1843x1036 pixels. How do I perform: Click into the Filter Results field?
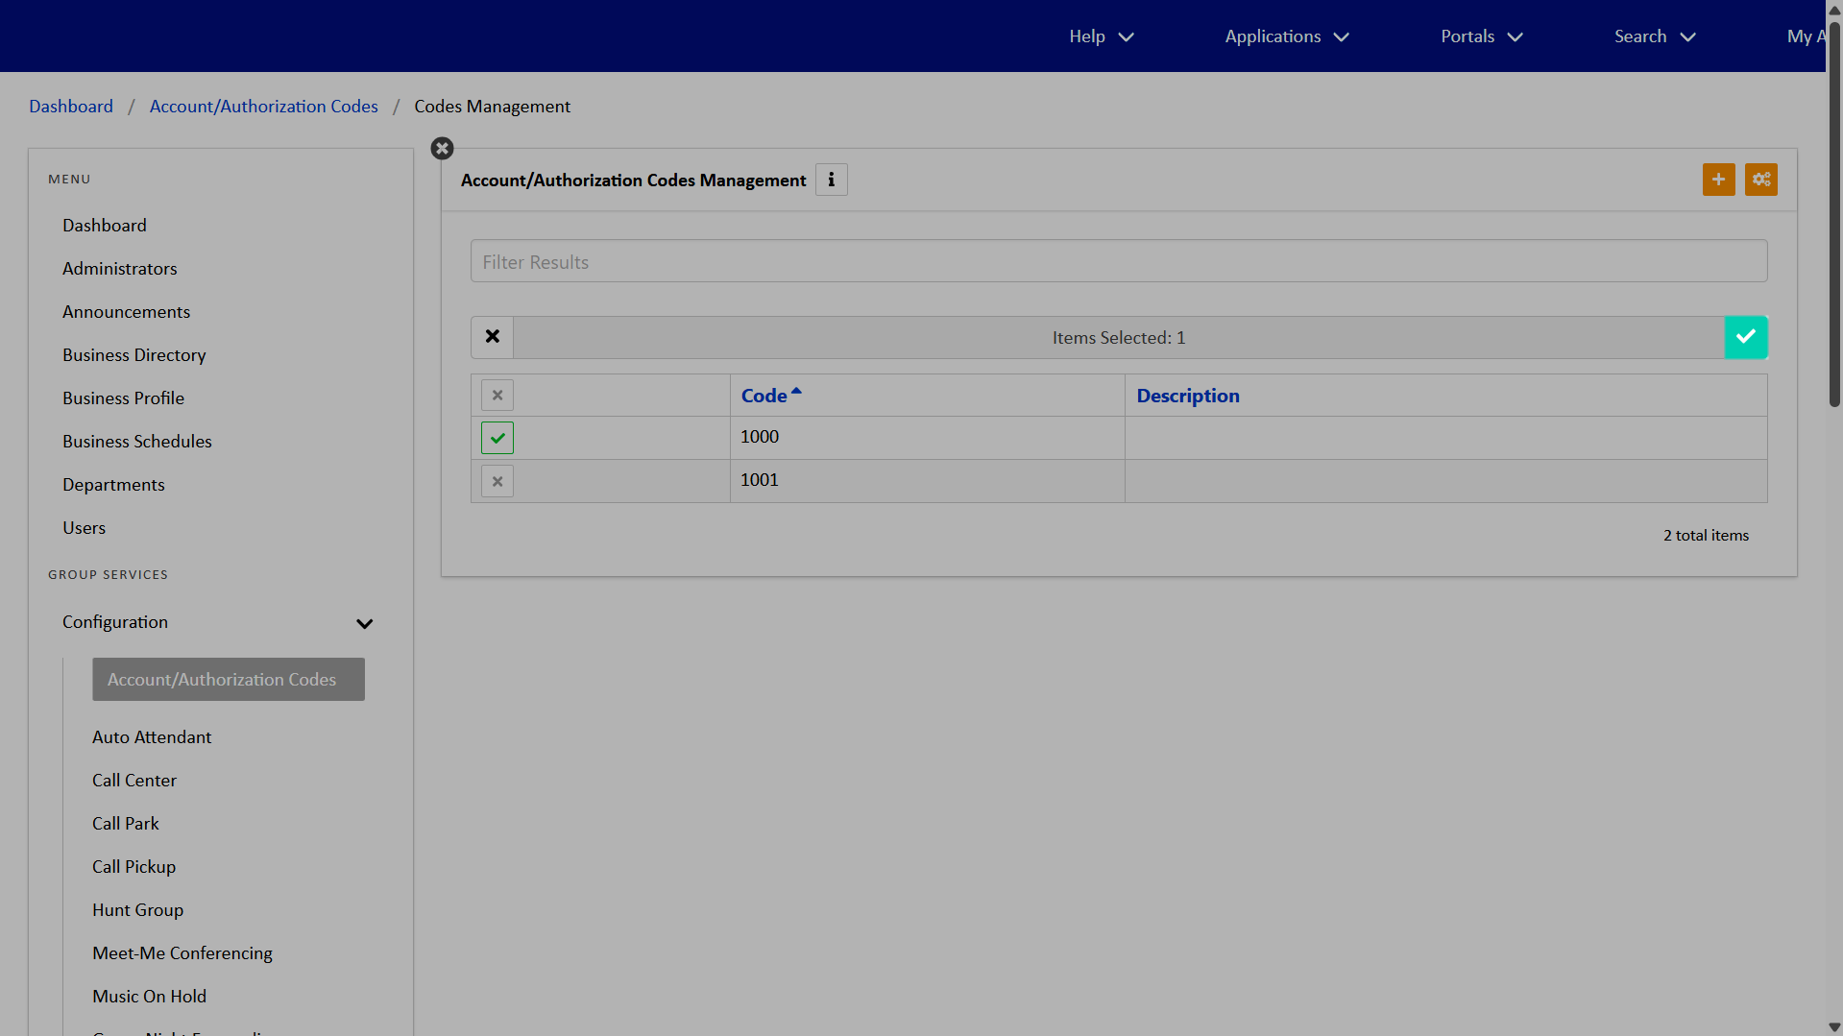[1118, 261]
